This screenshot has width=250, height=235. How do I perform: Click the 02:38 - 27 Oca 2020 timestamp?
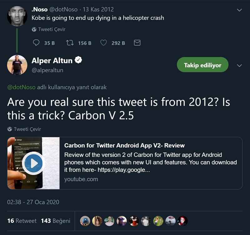click(33, 202)
